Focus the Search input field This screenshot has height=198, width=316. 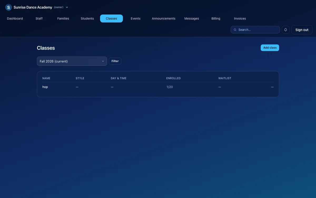pyautogui.click(x=255, y=30)
